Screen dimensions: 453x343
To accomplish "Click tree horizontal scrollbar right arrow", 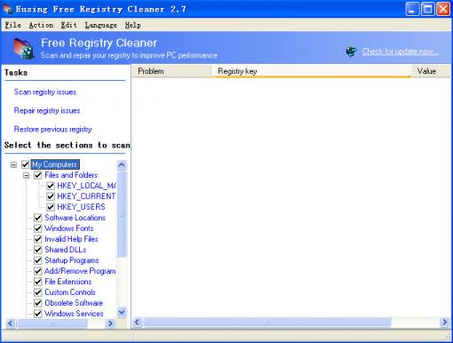I will [x=110, y=323].
